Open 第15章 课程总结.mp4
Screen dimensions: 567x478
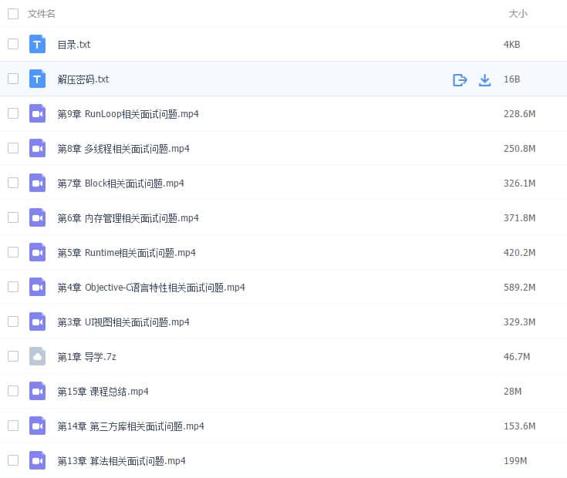[x=103, y=392]
